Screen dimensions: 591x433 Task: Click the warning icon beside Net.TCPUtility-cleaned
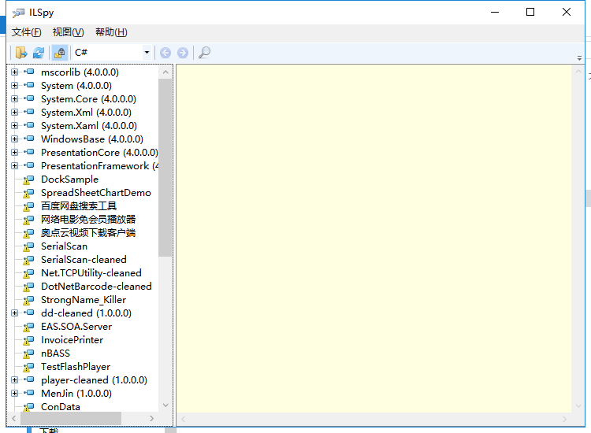28,274
